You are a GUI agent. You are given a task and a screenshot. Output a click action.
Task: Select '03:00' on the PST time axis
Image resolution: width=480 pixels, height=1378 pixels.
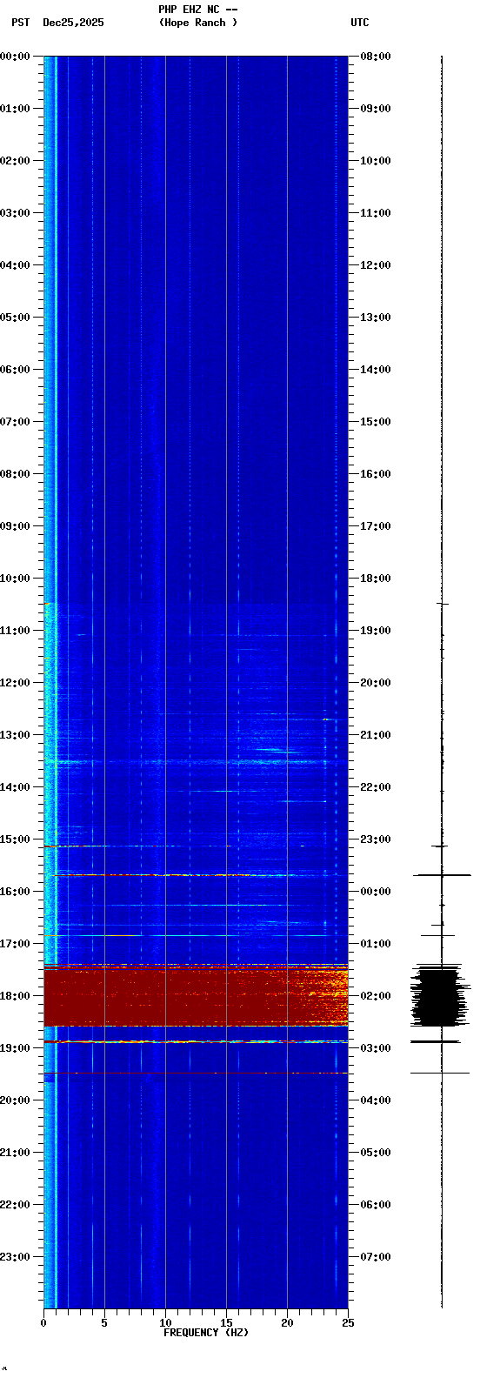click(16, 213)
